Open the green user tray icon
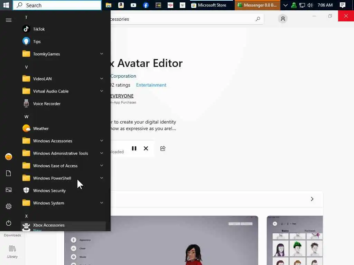This screenshot has height=265, width=354. click(x=294, y=5)
